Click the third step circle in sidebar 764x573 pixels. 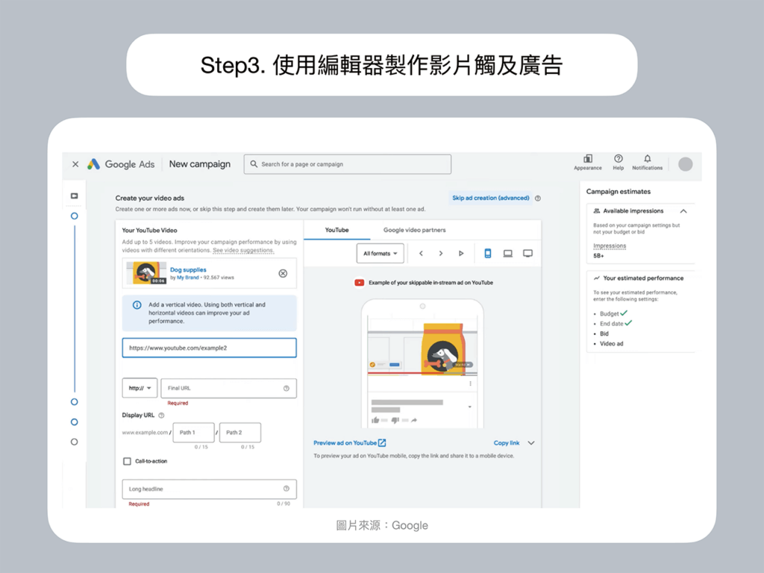[74, 422]
